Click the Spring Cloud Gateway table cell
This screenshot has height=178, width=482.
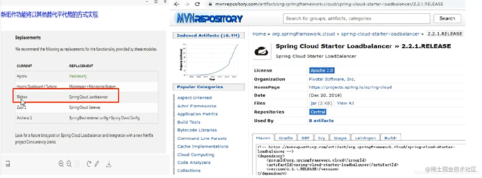[85, 107]
